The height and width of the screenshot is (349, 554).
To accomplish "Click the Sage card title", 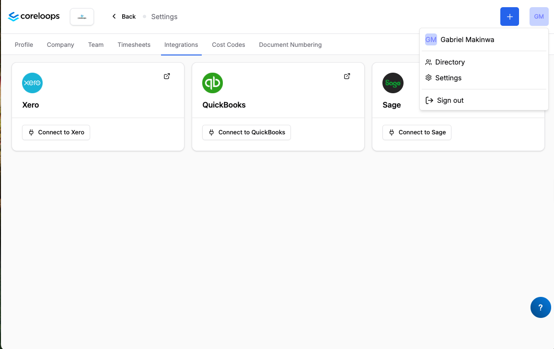I will click(x=392, y=105).
